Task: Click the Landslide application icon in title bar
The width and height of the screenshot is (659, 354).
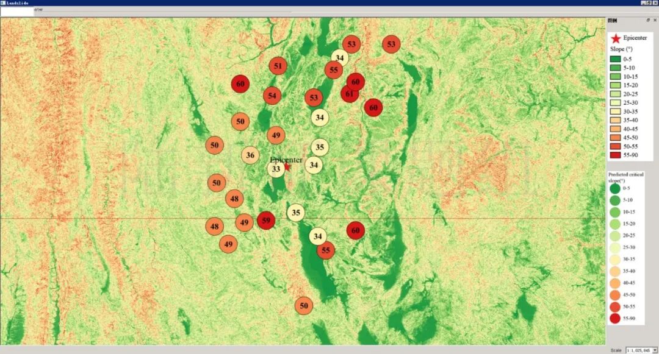Action: point(3,3)
